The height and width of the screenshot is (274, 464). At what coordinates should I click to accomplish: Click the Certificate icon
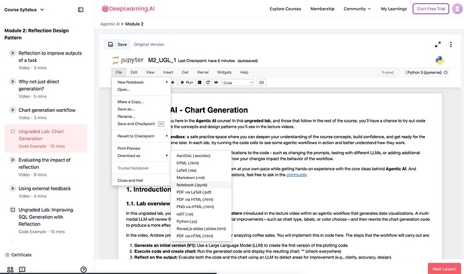(7, 254)
